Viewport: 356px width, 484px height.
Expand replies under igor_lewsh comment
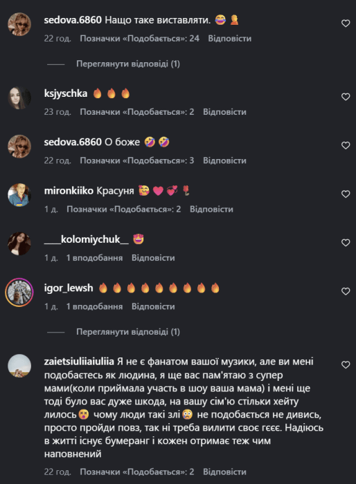[x=128, y=332]
